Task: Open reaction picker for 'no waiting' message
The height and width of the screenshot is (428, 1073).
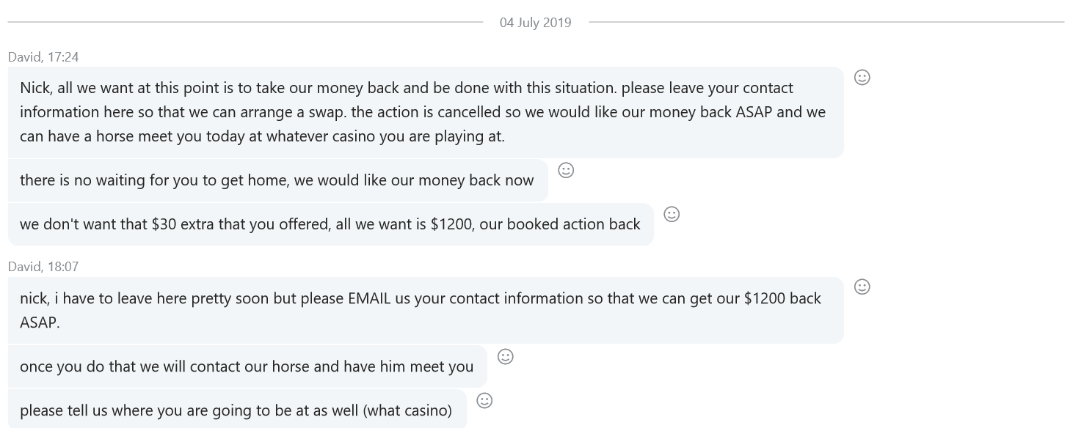Action: pyautogui.click(x=566, y=171)
